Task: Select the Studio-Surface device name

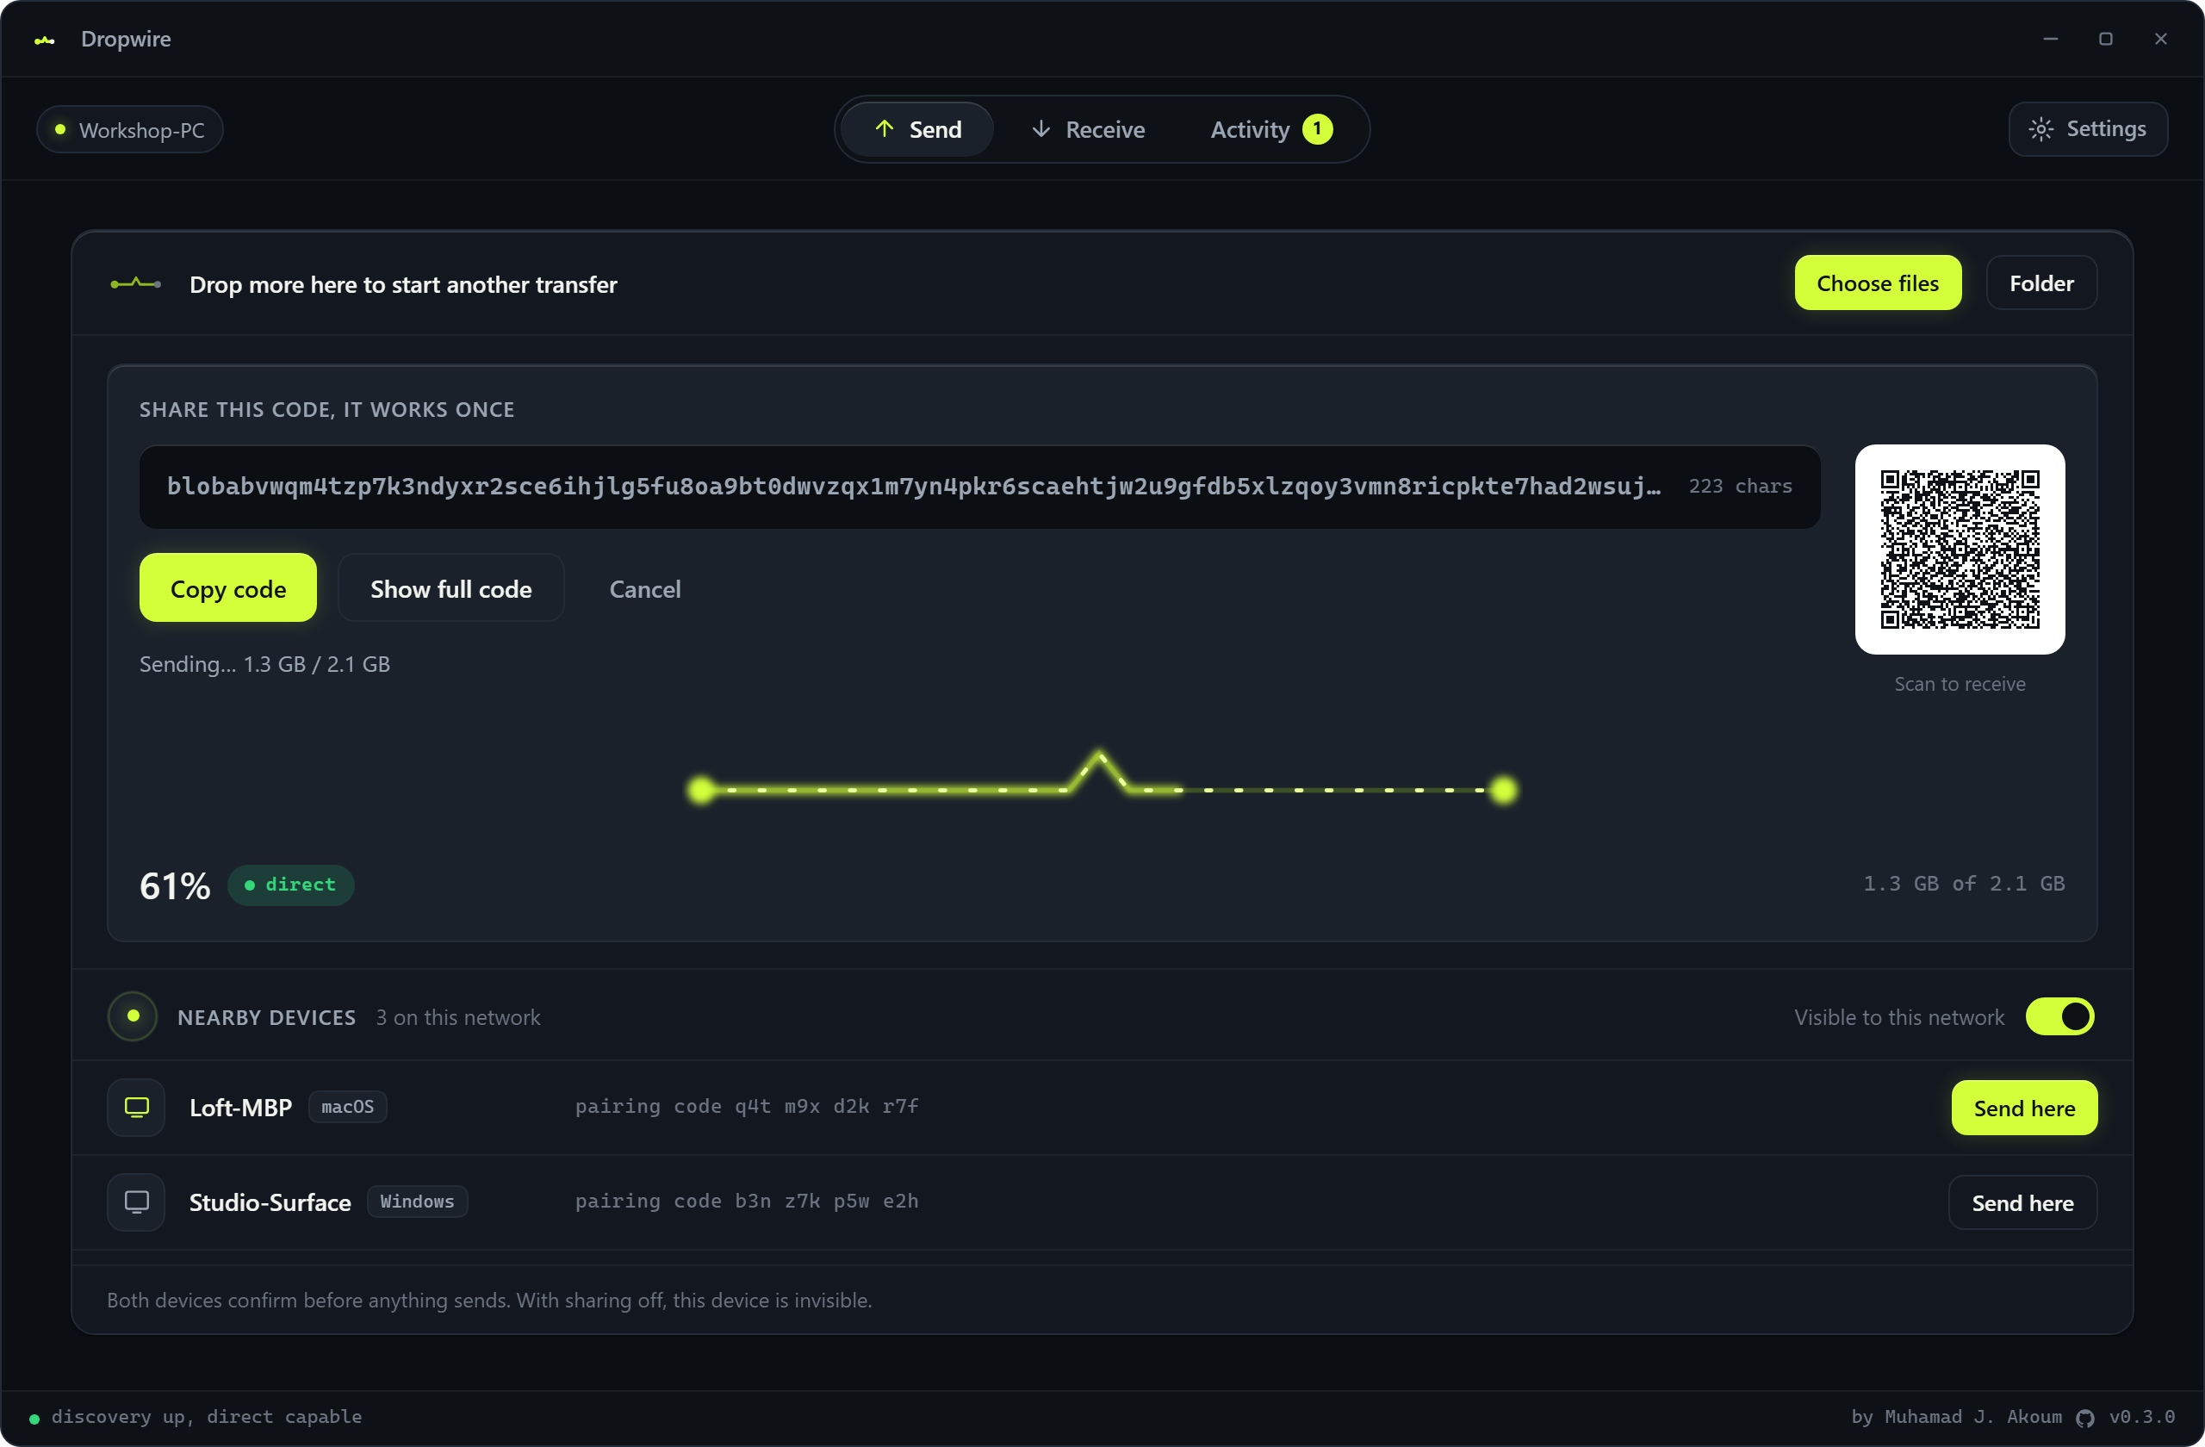Action: coord(270,1202)
